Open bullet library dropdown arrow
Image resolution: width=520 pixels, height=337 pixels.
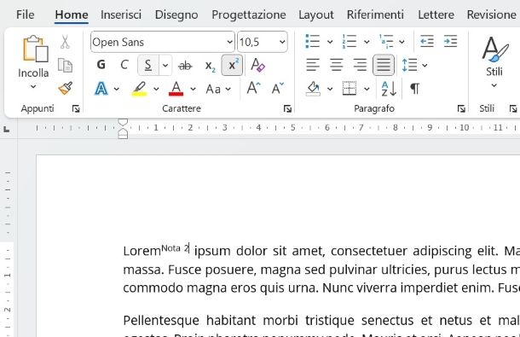pos(330,42)
